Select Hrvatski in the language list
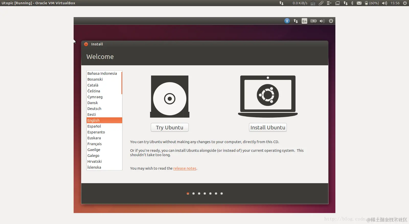This screenshot has height=224, width=409. (104, 161)
